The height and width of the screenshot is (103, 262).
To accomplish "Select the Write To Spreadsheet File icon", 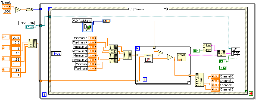I will pos(236,52).
